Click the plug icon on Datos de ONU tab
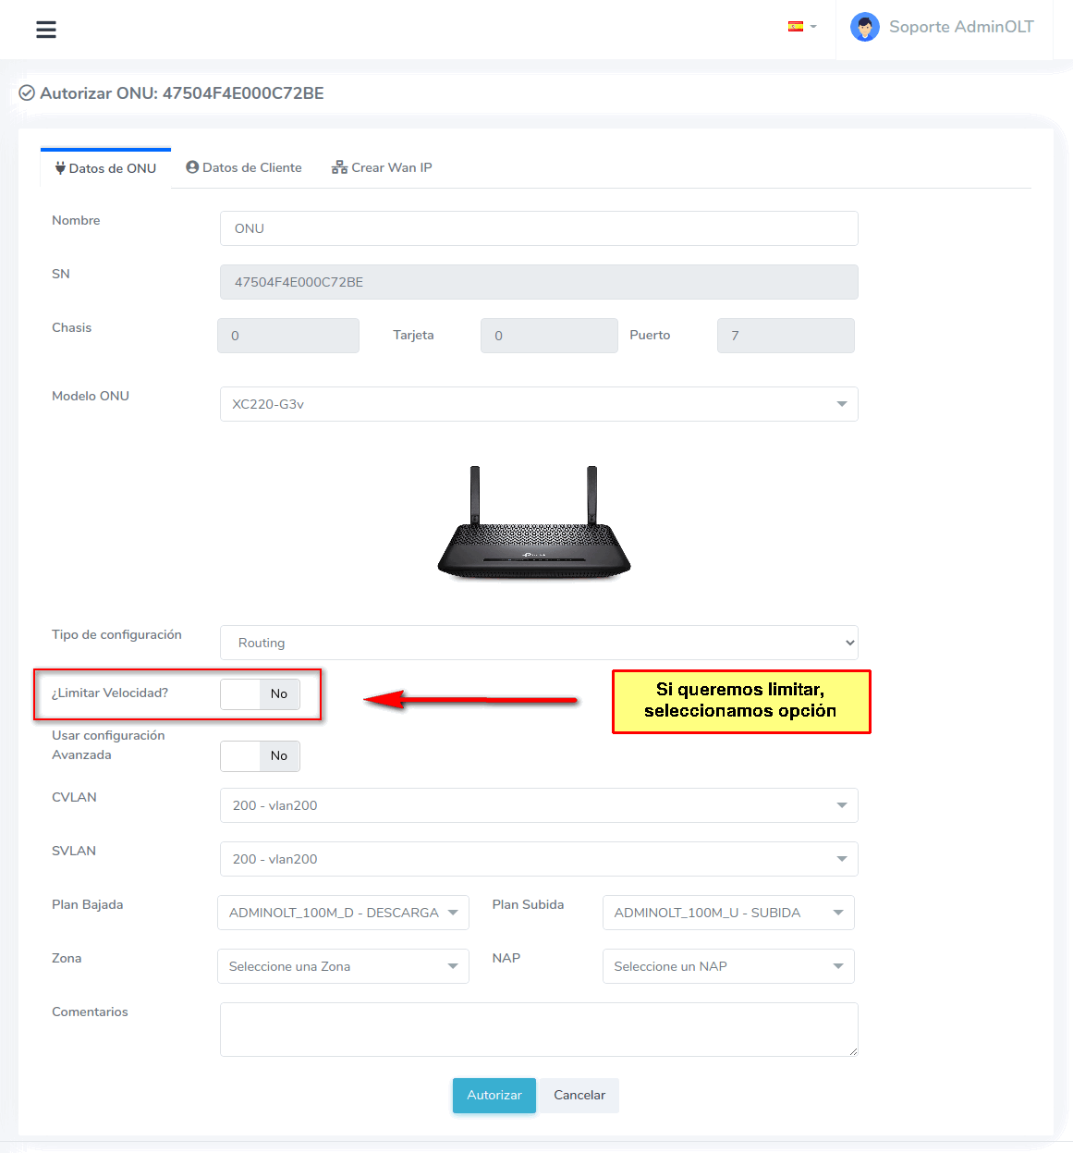1073x1153 pixels. pyautogui.click(x=60, y=168)
